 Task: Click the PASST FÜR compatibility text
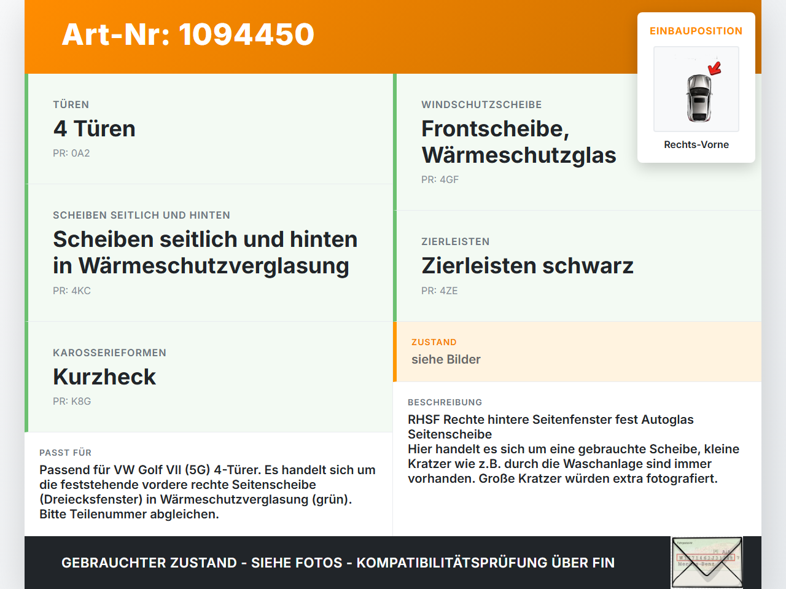pyautogui.click(x=208, y=492)
